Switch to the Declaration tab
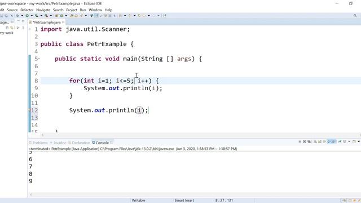The image size is (361, 203). (79, 143)
